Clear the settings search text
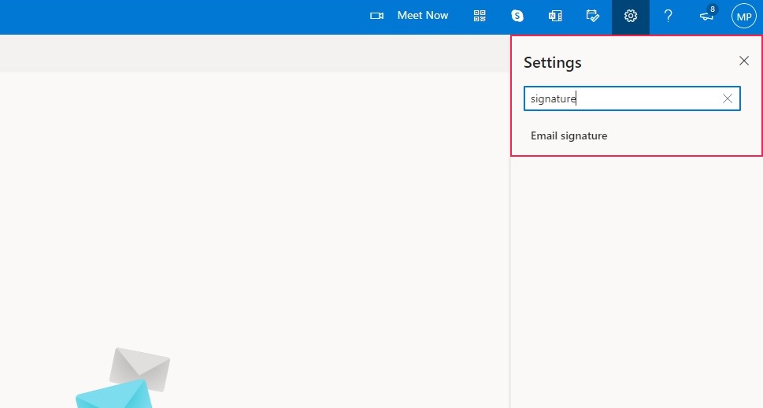Viewport: 763px width, 408px height. pyautogui.click(x=728, y=98)
